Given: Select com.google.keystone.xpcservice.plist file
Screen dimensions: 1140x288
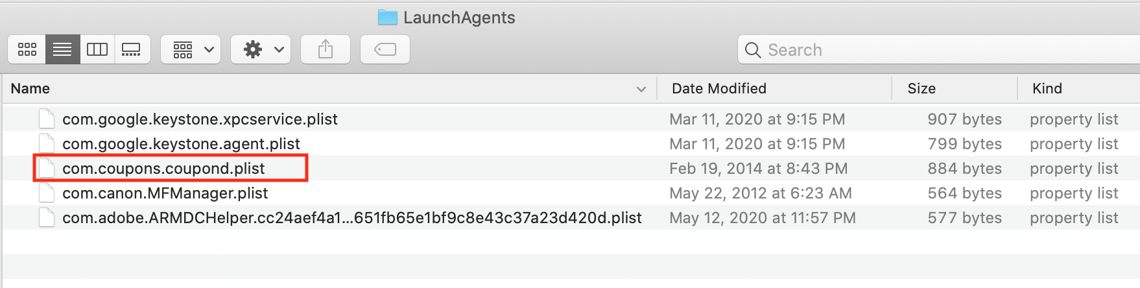Looking at the screenshot, I should click(x=200, y=119).
